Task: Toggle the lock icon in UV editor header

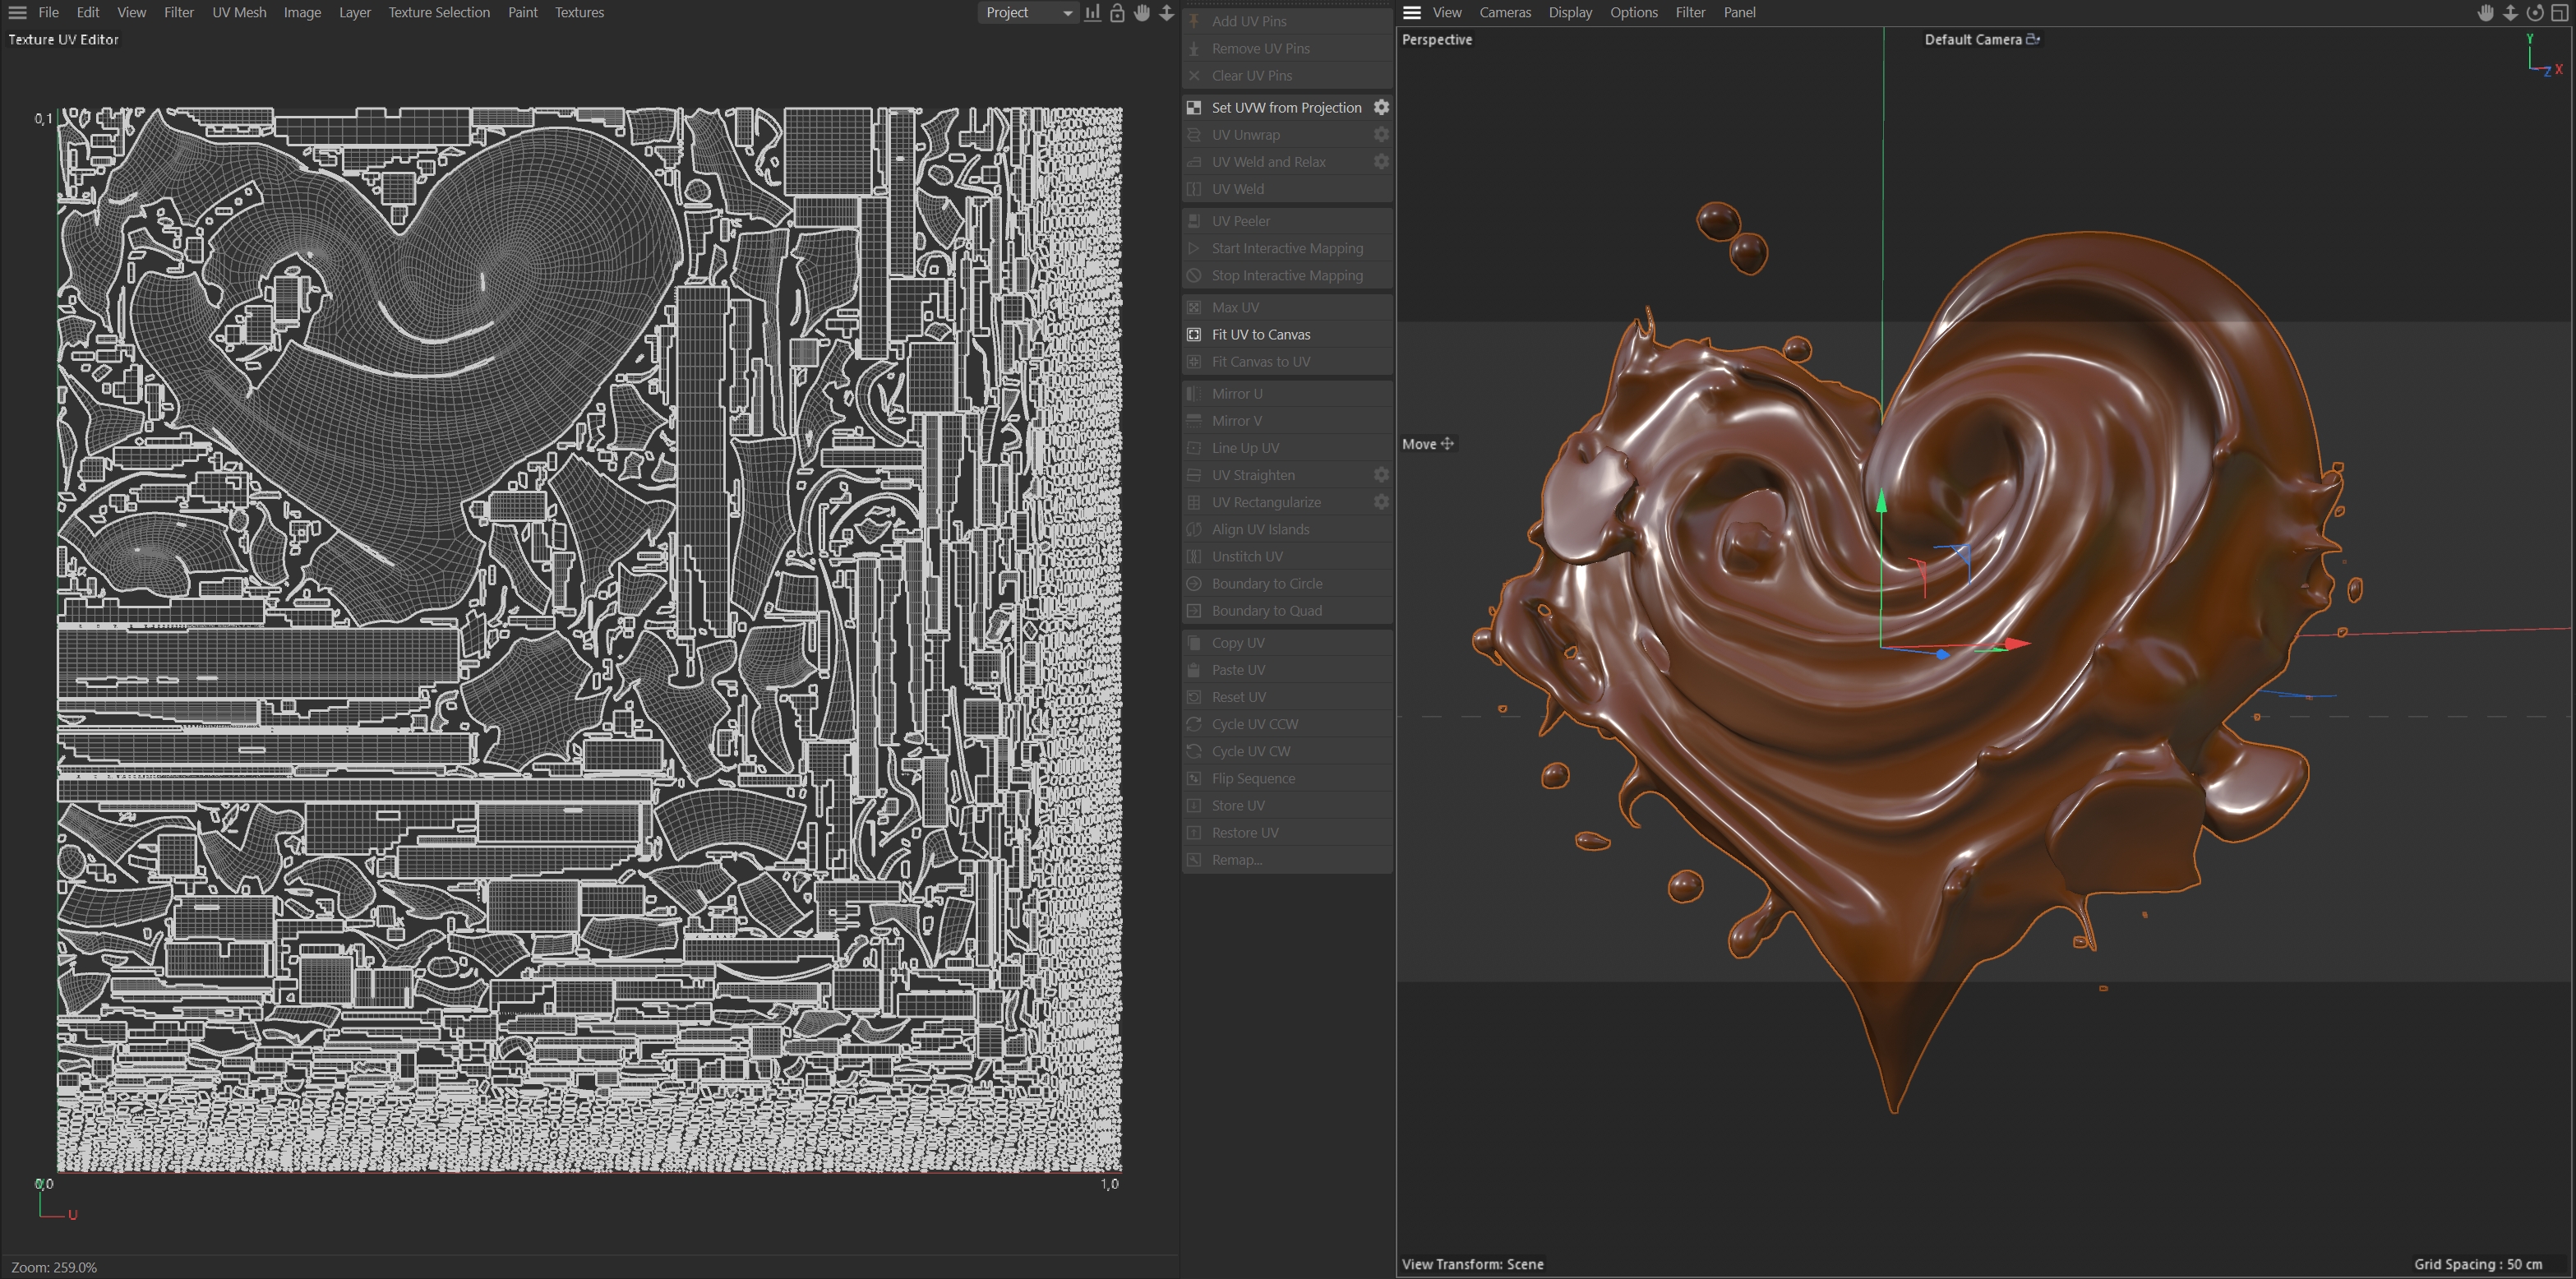Action: (x=1117, y=13)
